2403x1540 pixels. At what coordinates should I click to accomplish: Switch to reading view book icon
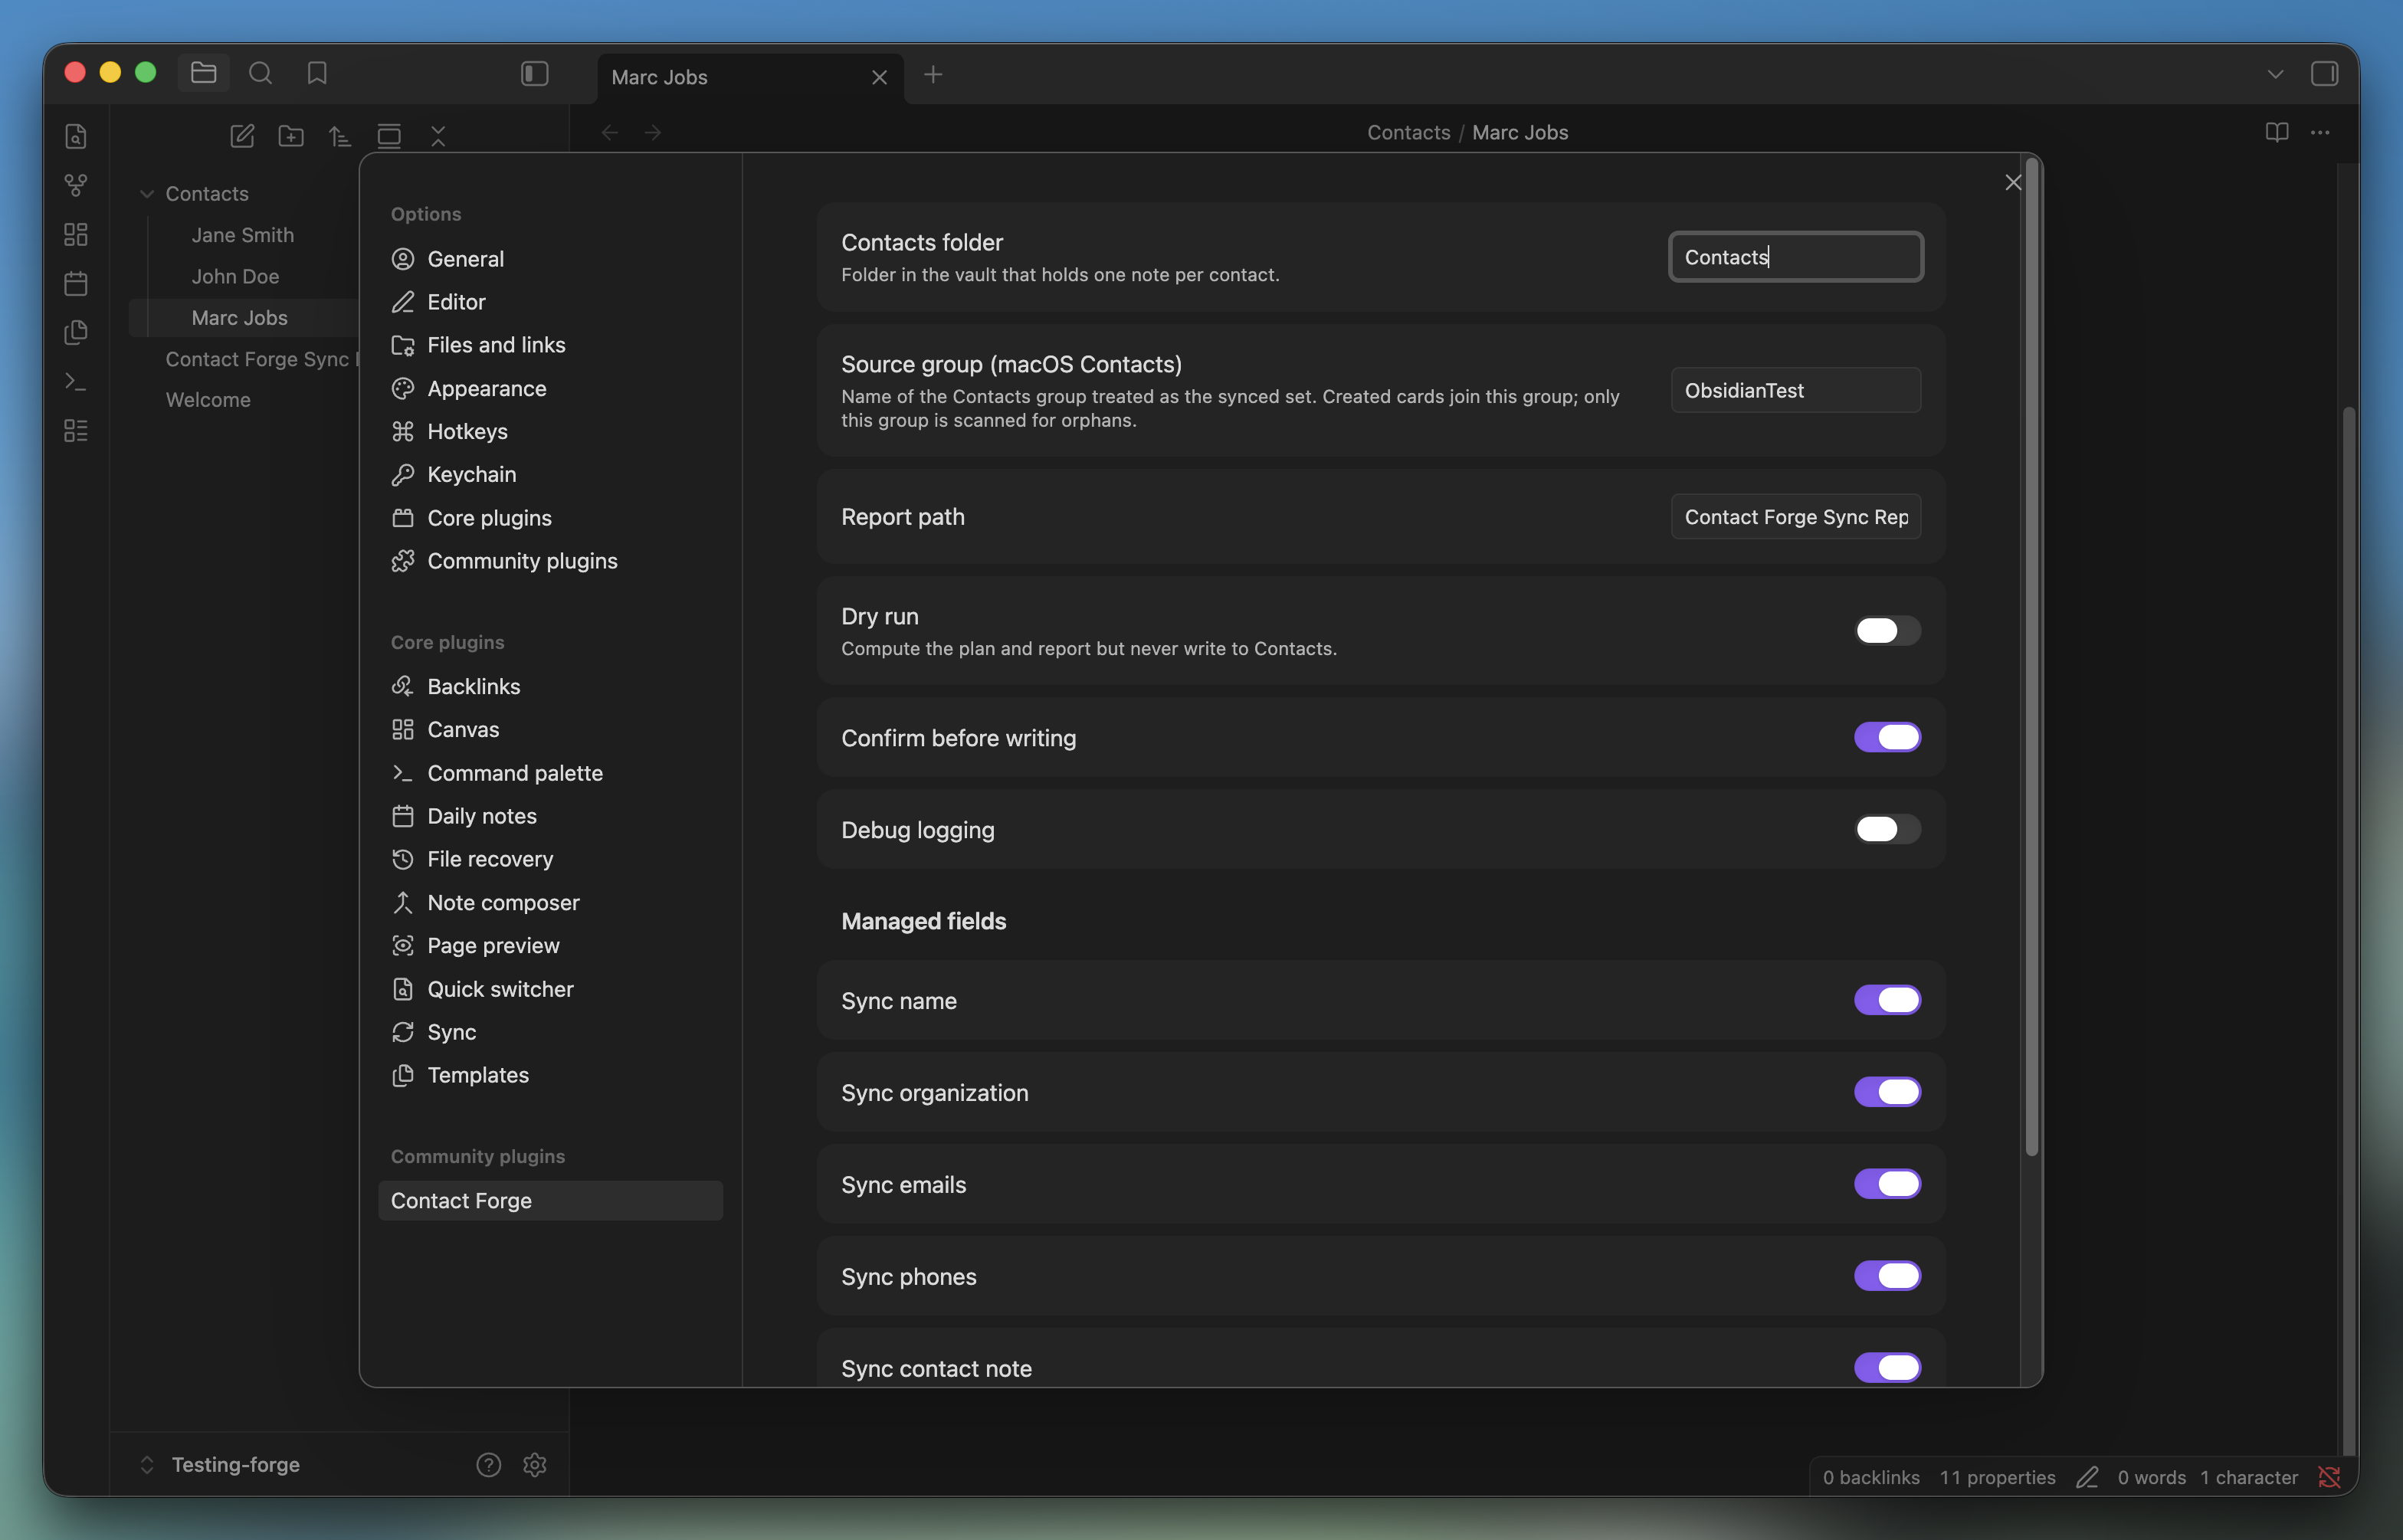point(2277,132)
